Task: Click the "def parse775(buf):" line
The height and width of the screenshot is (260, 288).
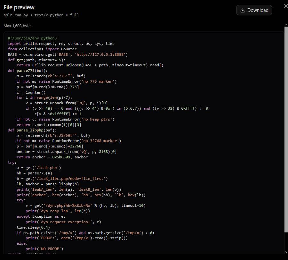Action: click(28, 71)
